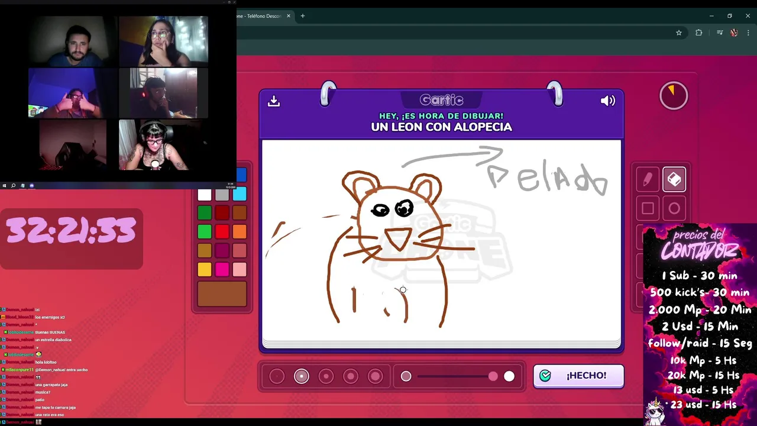757x426 pixels.
Task: Select the pencil drawing tool
Action: [x=648, y=179]
